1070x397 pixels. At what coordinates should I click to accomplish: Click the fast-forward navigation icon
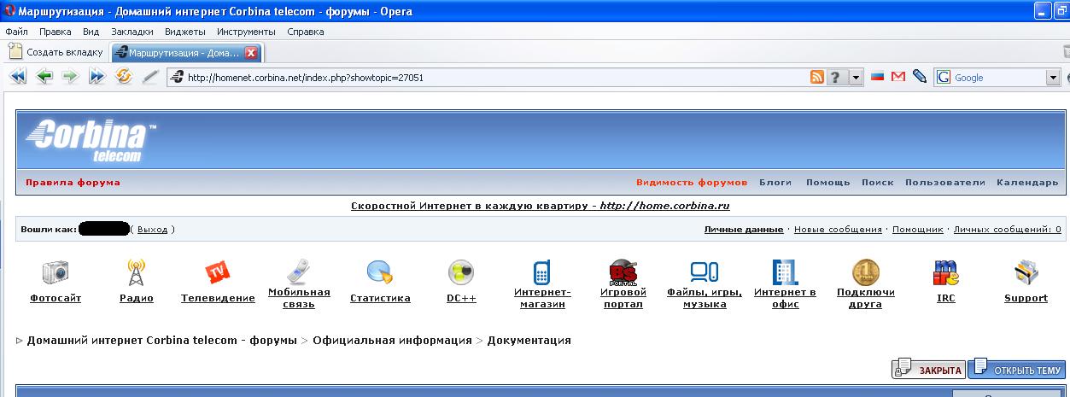click(x=96, y=77)
